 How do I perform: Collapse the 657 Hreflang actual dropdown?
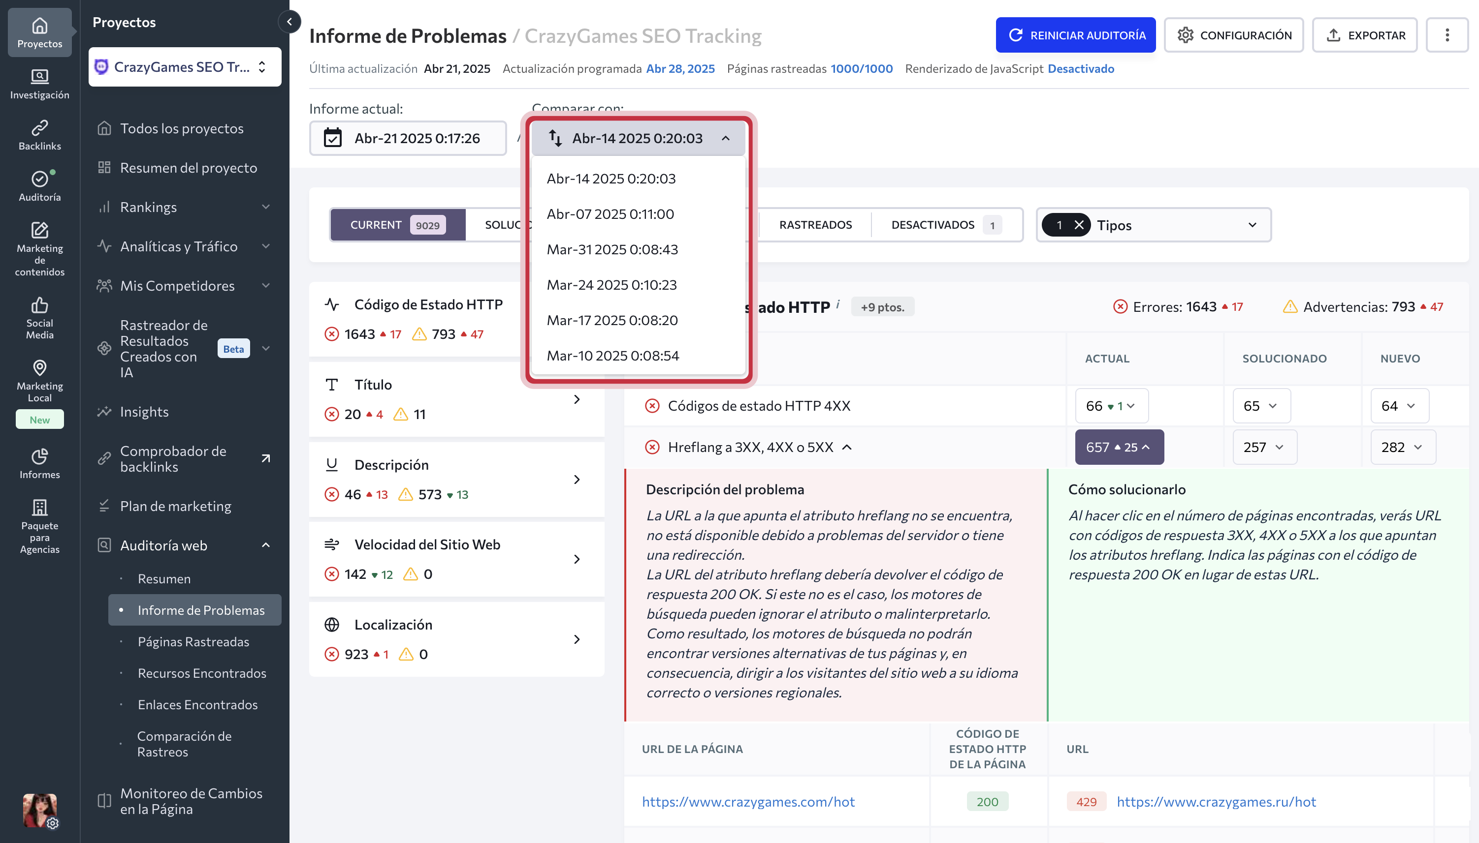[1119, 447]
